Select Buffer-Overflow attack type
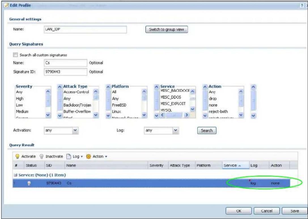This screenshot has width=308, height=219. [77, 111]
